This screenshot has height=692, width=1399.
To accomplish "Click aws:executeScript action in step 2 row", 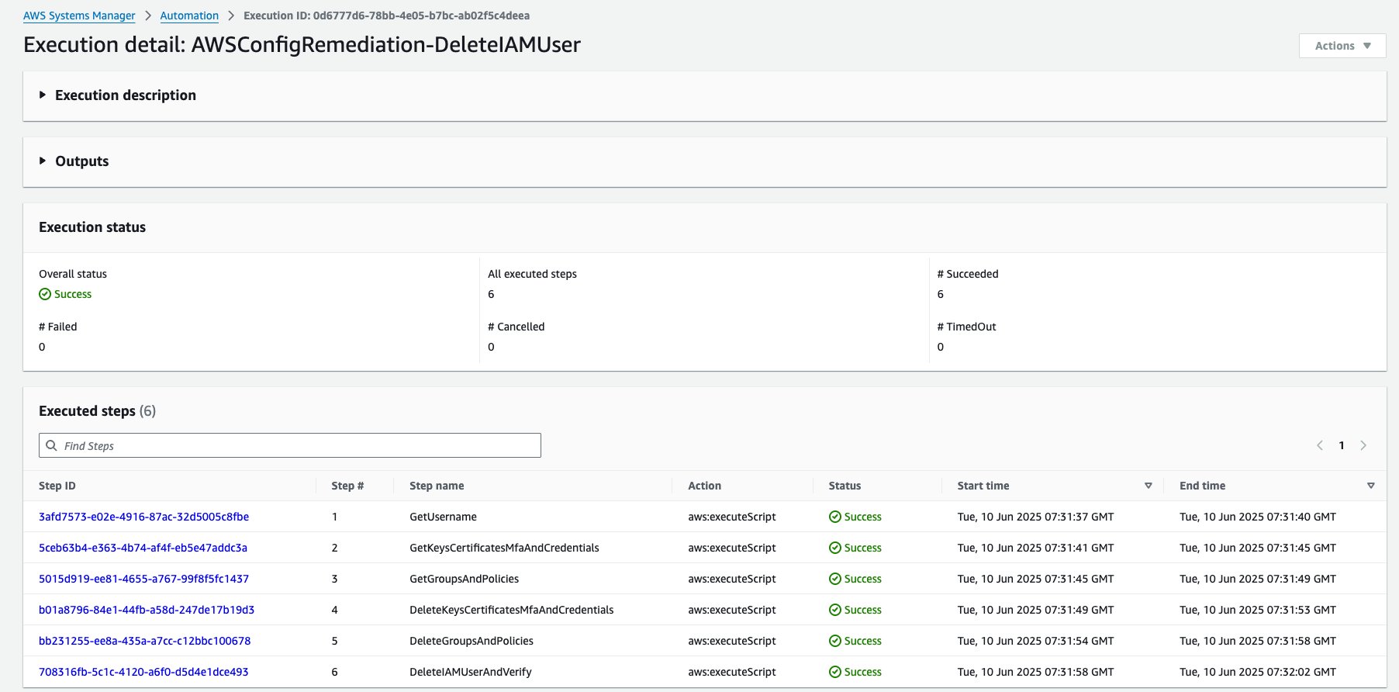I will coord(732,548).
